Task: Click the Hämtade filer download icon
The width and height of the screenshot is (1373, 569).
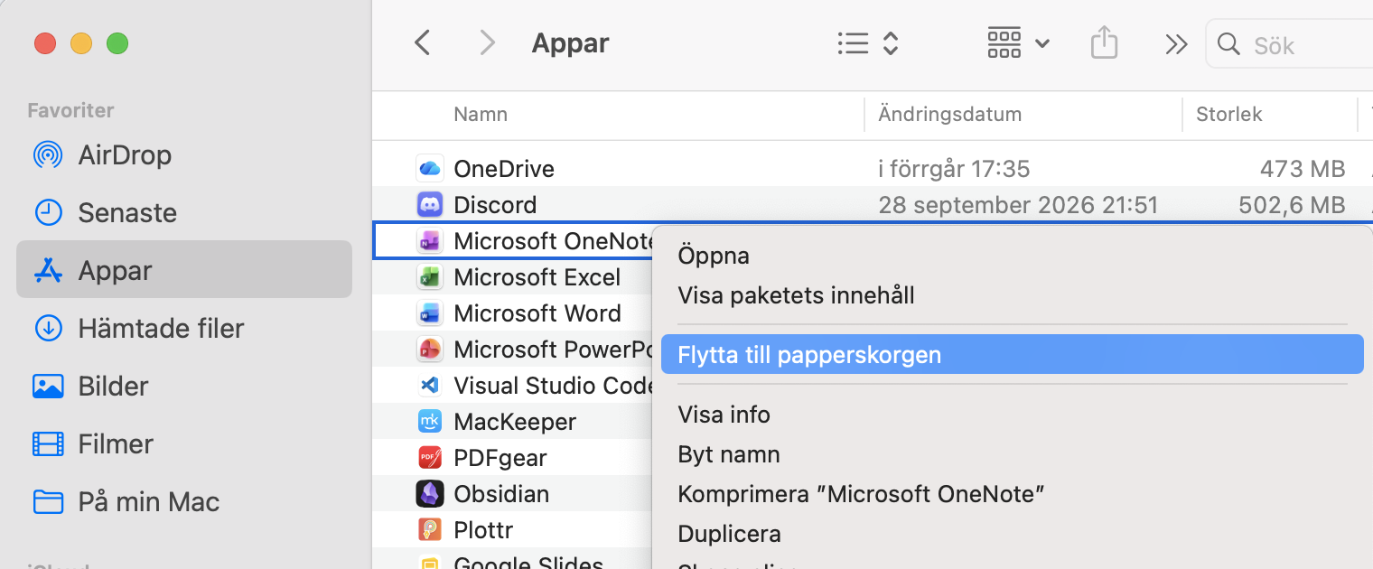Action: [x=48, y=328]
